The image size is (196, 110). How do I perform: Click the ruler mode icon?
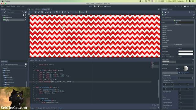(x=51, y=12)
